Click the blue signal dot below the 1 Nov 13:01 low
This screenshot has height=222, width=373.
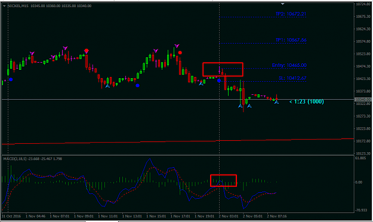tap(137, 85)
